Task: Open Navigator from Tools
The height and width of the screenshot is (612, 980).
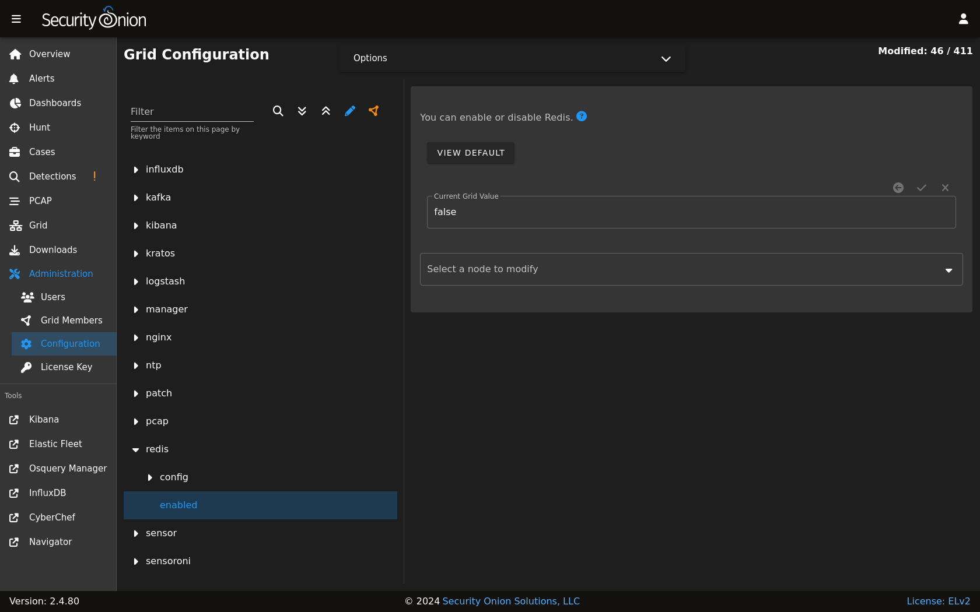Action: (58, 542)
